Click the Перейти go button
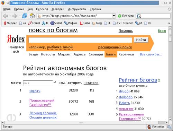Screen dimensions: 173x131 126,16
